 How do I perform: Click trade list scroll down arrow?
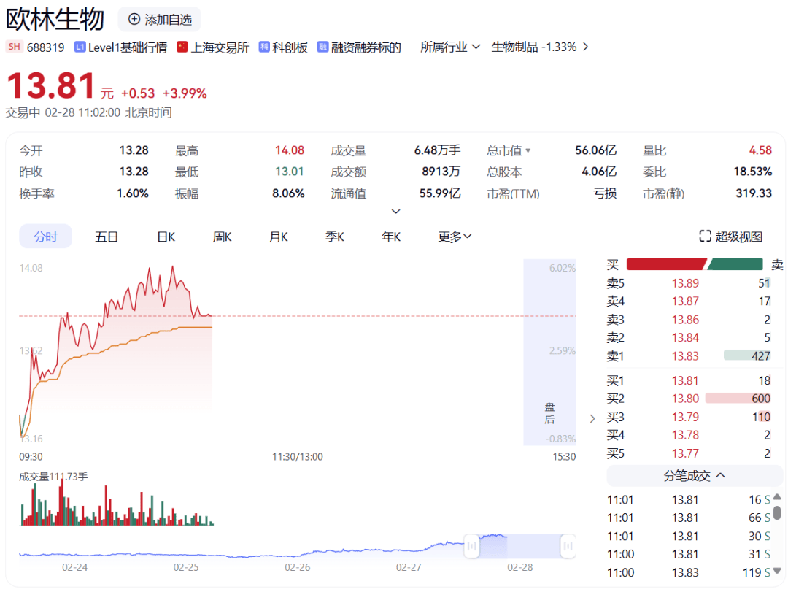point(777,570)
